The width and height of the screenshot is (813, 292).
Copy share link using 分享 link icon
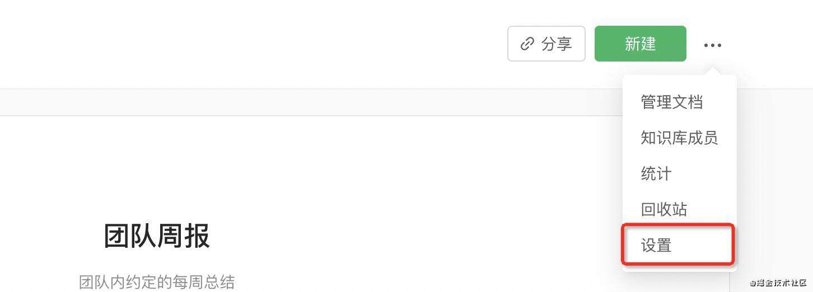point(527,44)
